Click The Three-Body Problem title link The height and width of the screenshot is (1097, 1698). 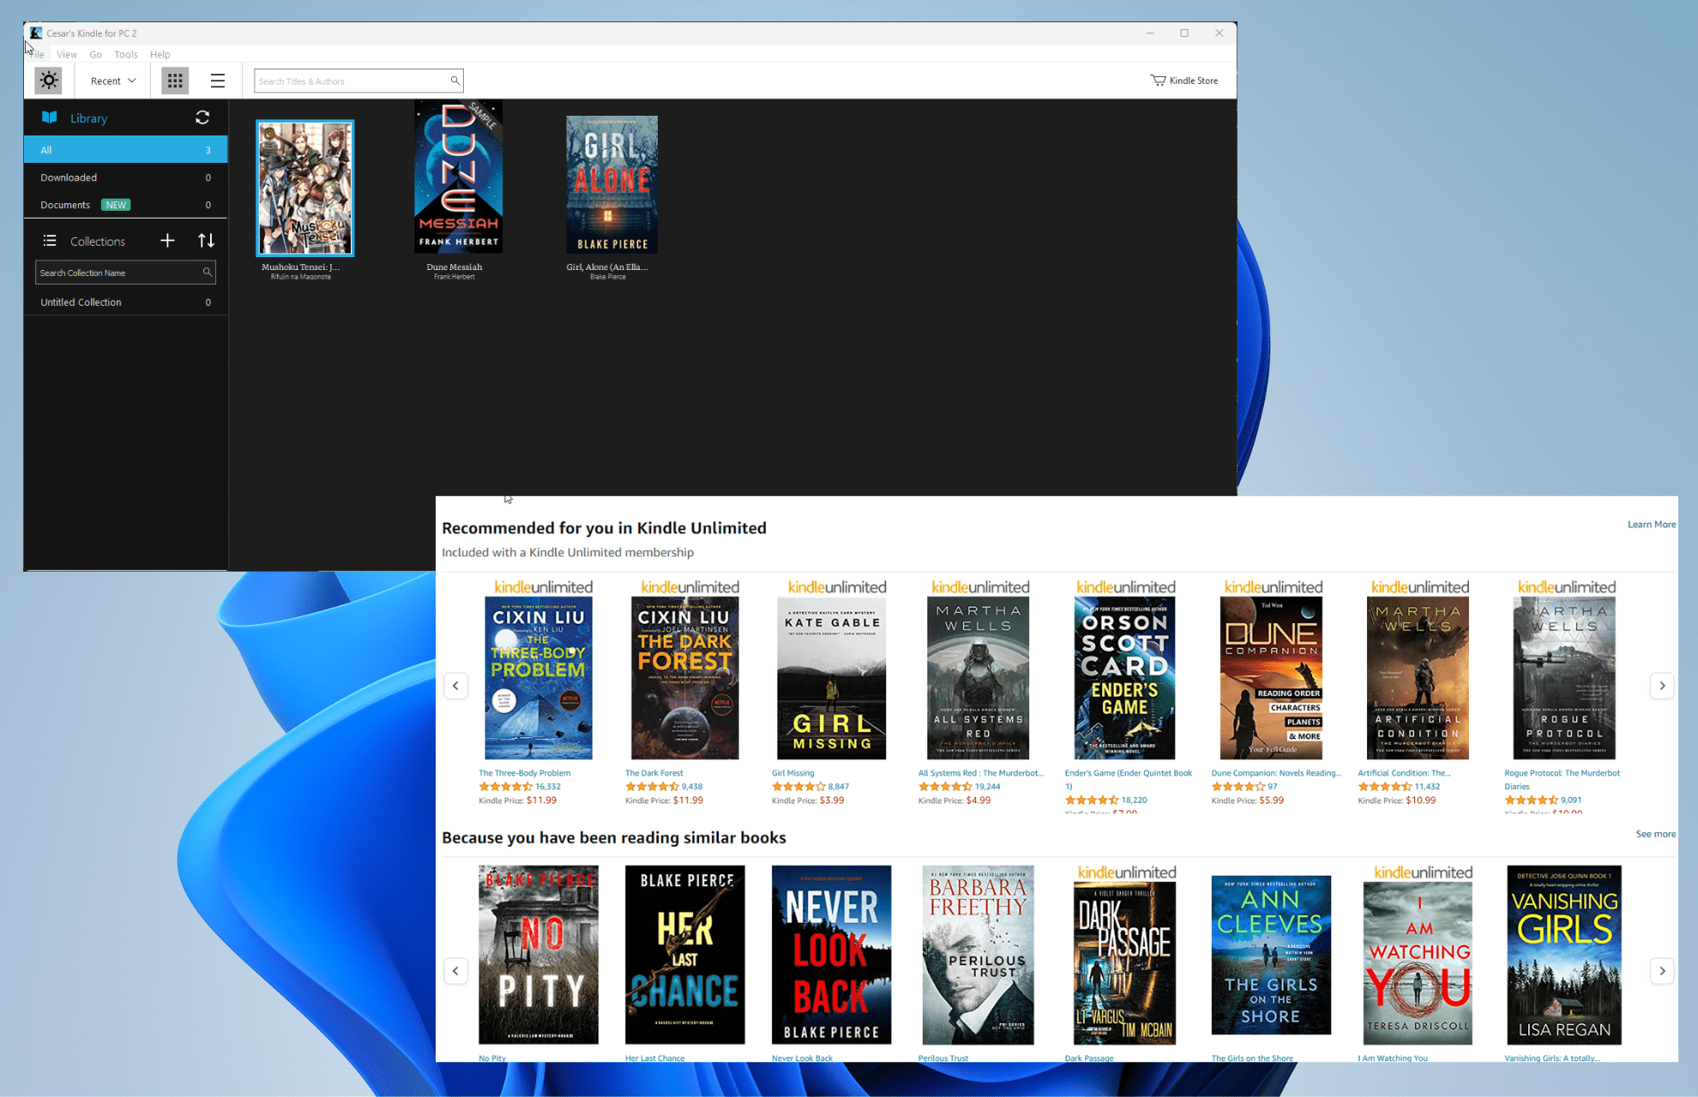(x=524, y=773)
